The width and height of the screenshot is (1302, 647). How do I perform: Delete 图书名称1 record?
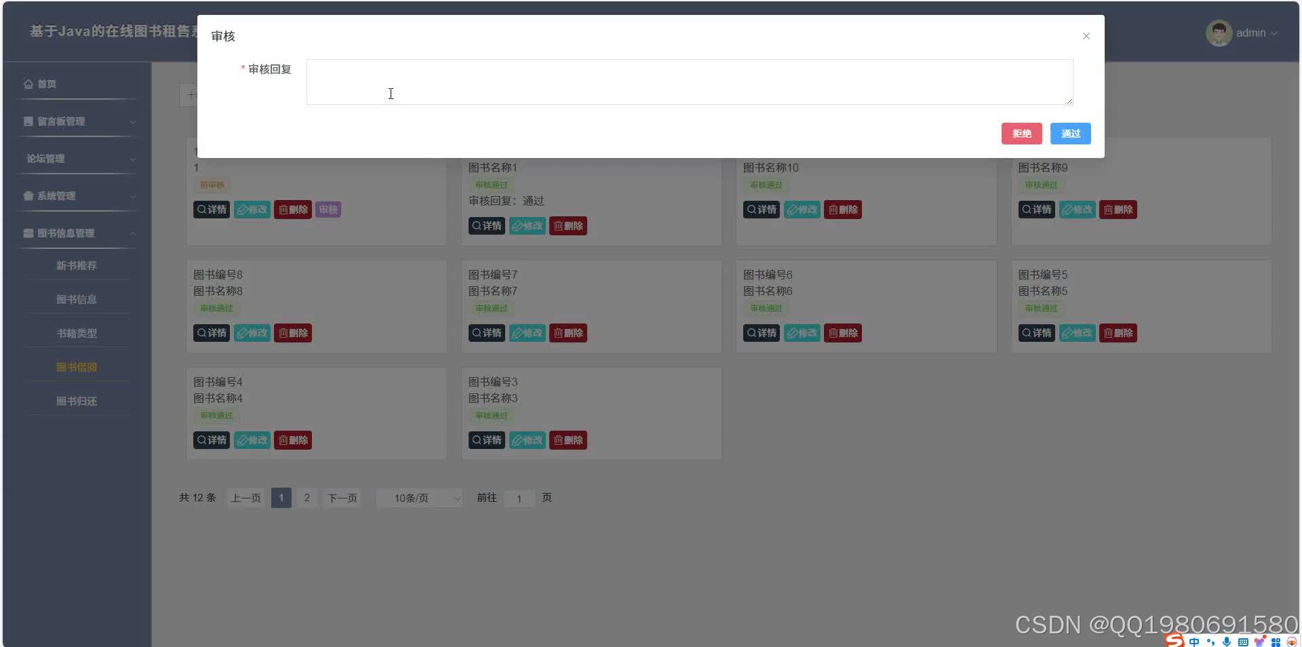pyautogui.click(x=568, y=226)
